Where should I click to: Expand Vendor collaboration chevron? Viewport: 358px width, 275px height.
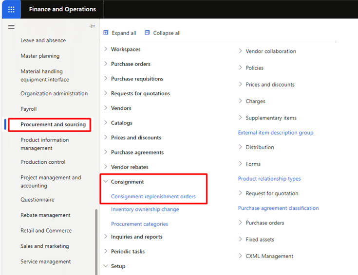[240, 51]
